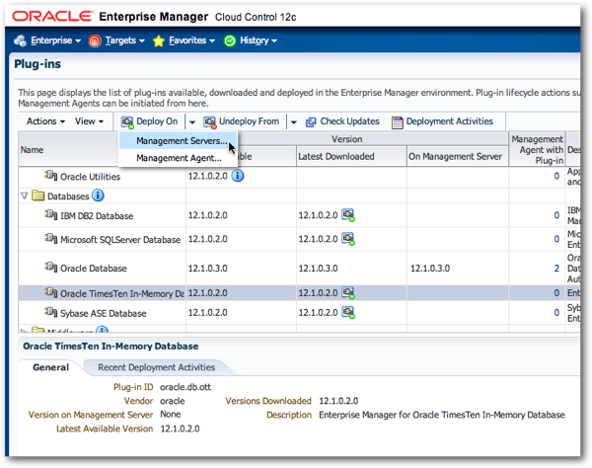Click deploy icon in IBM DB2 Database row

pyautogui.click(x=348, y=215)
